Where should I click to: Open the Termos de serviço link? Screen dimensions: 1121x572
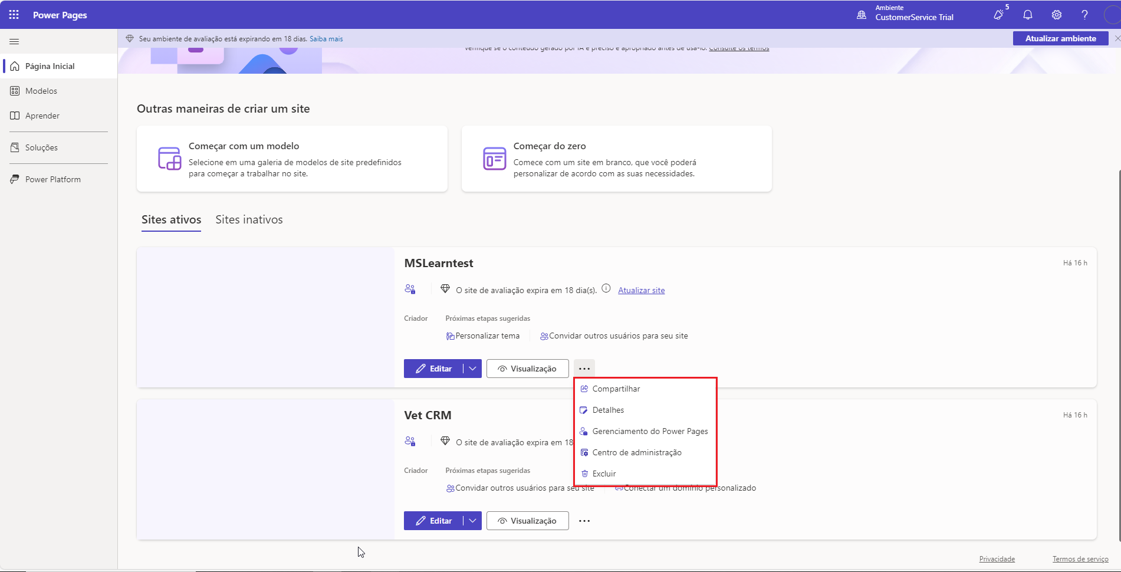(1080, 559)
